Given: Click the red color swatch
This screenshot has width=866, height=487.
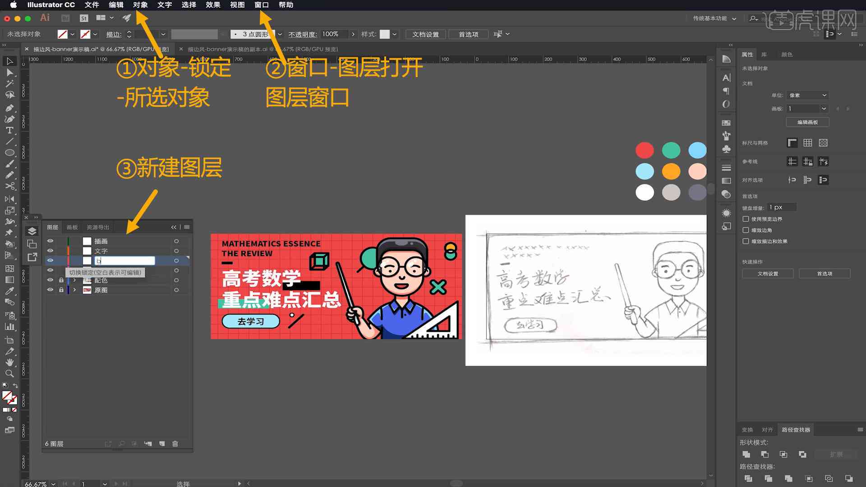Looking at the screenshot, I should pyautogui.click(x=645, y=150).
